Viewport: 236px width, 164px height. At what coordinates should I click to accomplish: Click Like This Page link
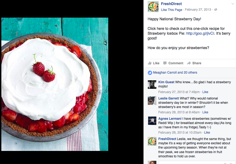171,10
